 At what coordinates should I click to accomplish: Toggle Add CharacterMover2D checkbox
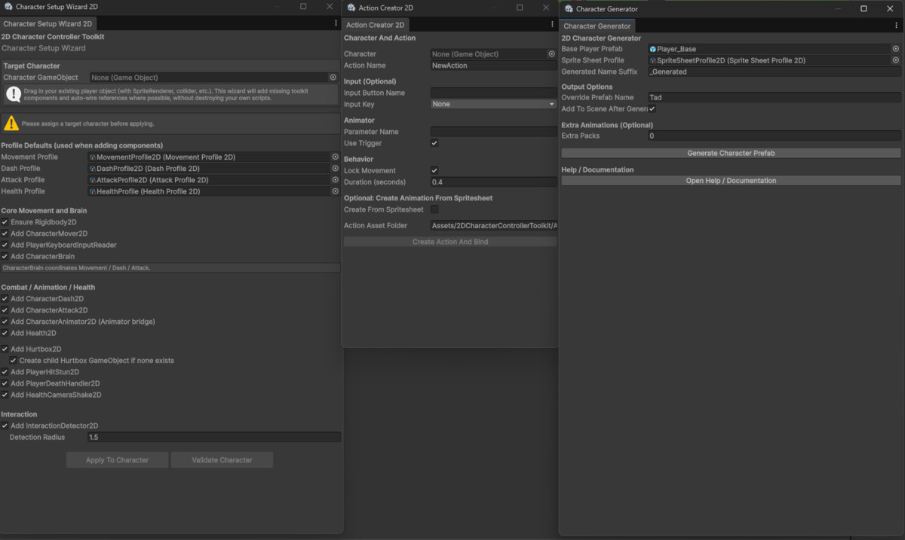(5, 233)
